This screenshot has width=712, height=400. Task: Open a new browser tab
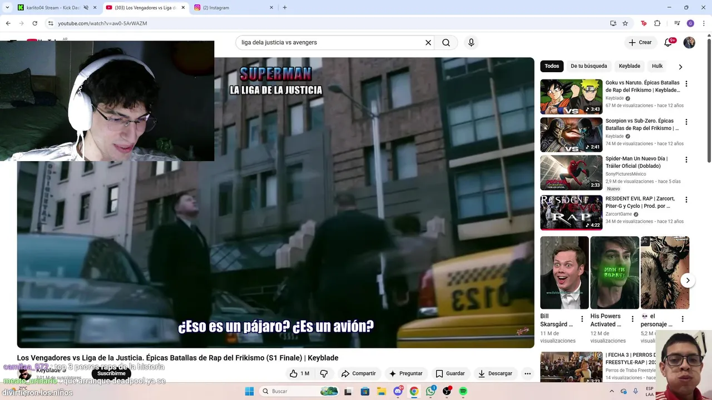pos(285,8)
